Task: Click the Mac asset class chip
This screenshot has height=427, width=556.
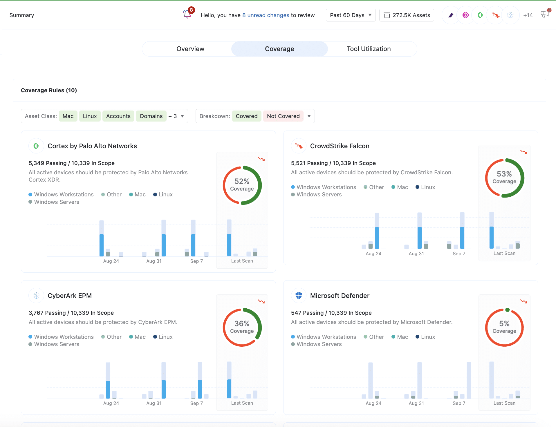Action: (x=68, y=116)
